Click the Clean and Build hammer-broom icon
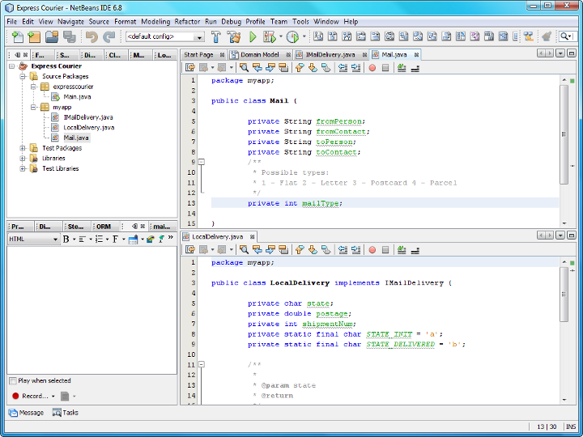The image size is (583, 437). tap(234, 36)
